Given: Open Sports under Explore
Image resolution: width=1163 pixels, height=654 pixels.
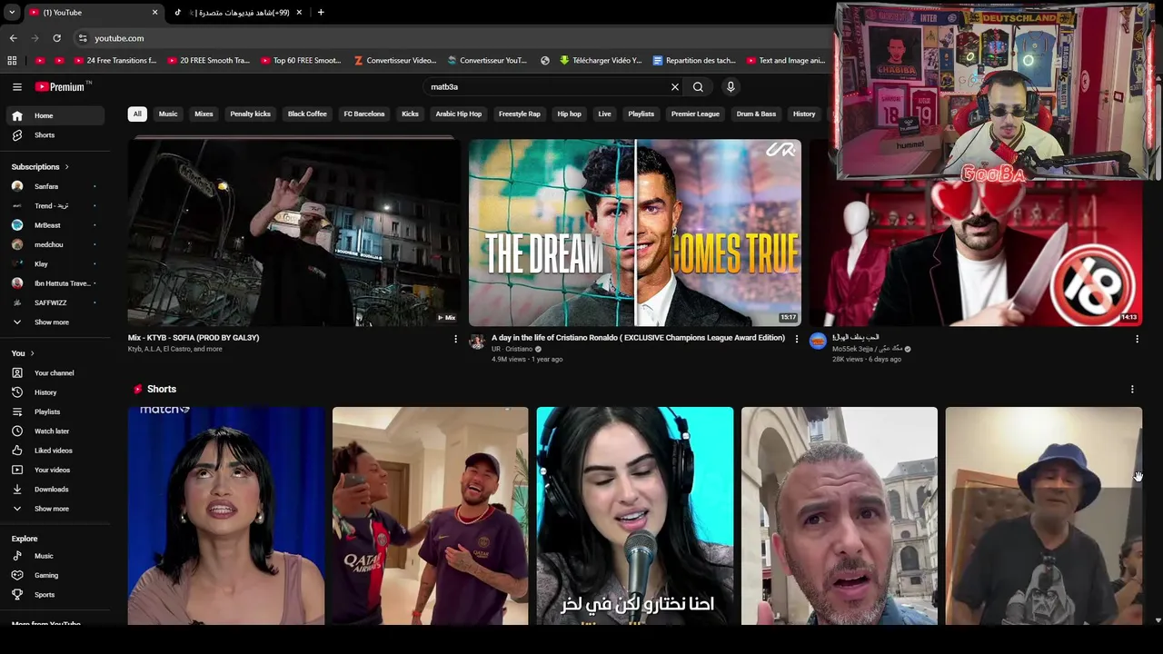Looking at the screenshot, I should click(x=55, y=595).
